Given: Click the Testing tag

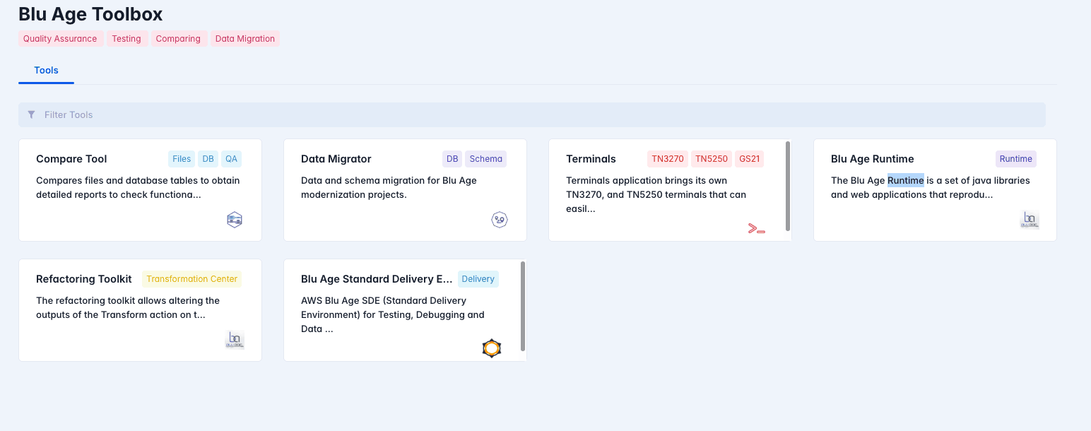Looking at the screenshot, I should click(126, 39).
